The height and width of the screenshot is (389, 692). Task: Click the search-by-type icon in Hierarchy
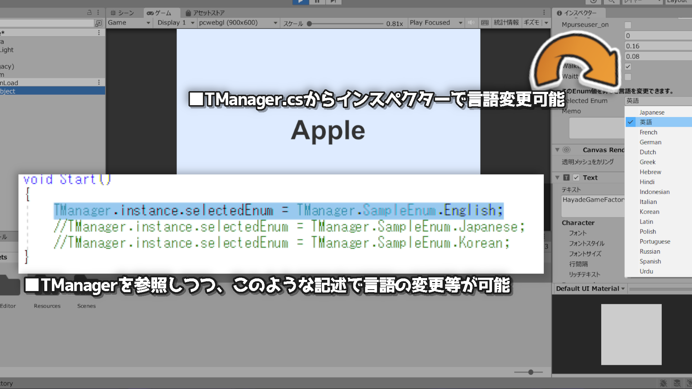pyautogui.click(x=98, y=23)
